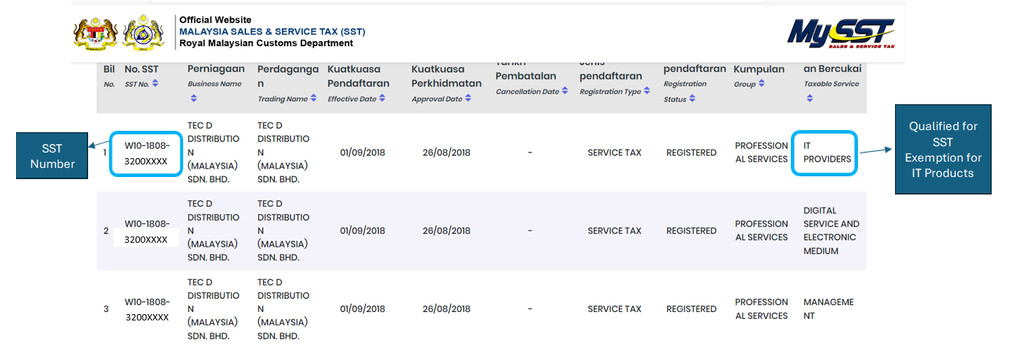Sort by Business Name using sort arrows
Screen dimensions: 1009x347
[x=194, y=99]
